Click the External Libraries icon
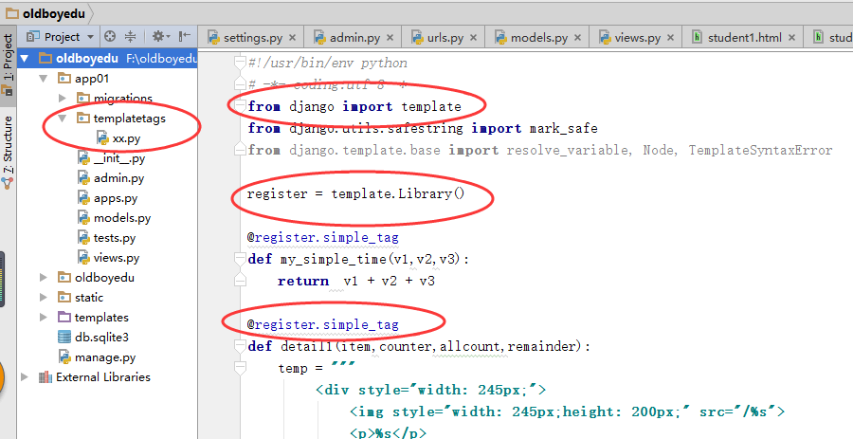 click(45, 377)
